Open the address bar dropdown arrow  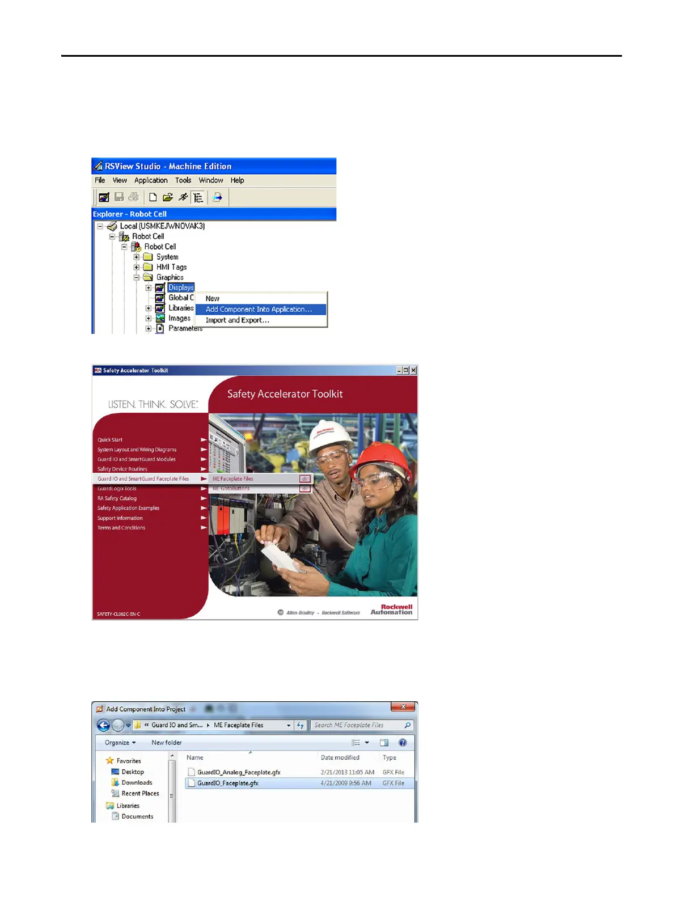tap(289, 725)
